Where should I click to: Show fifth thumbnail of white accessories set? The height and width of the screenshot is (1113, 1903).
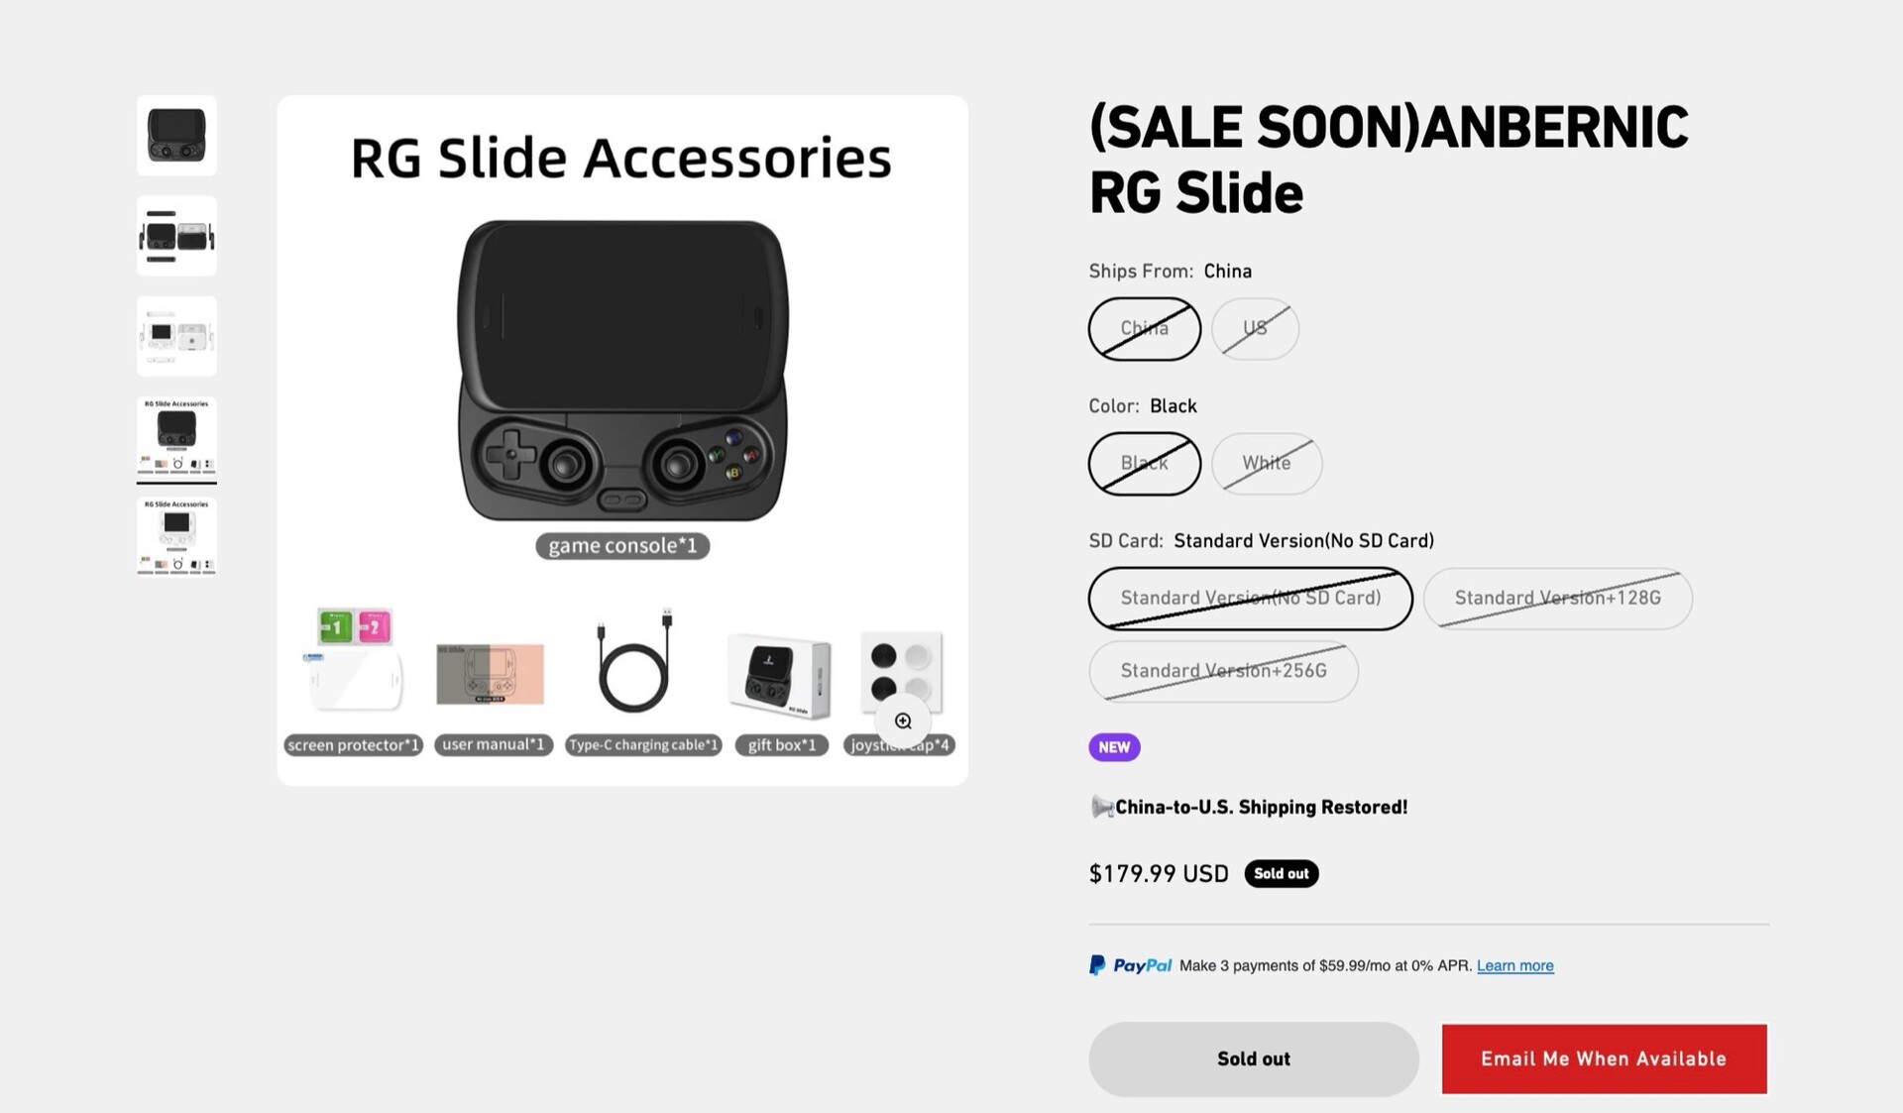click(x=176, y=536)
